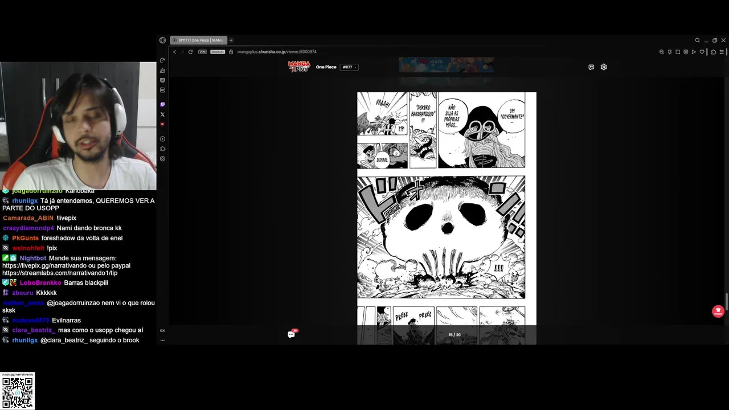Click the 15 / 20 page indicator
Screen dimensions: 729x410
[x=454, y=335]
